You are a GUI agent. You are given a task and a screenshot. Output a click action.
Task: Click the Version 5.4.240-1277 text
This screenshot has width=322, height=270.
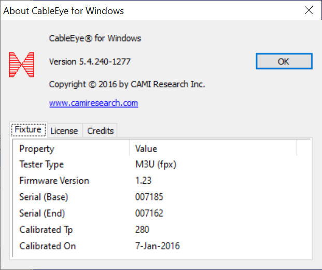[90, 62]
